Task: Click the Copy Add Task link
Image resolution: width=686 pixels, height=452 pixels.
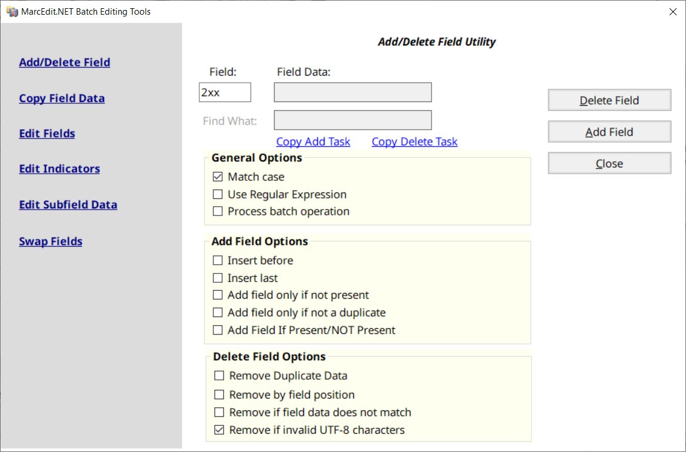Action: [313, 141]
